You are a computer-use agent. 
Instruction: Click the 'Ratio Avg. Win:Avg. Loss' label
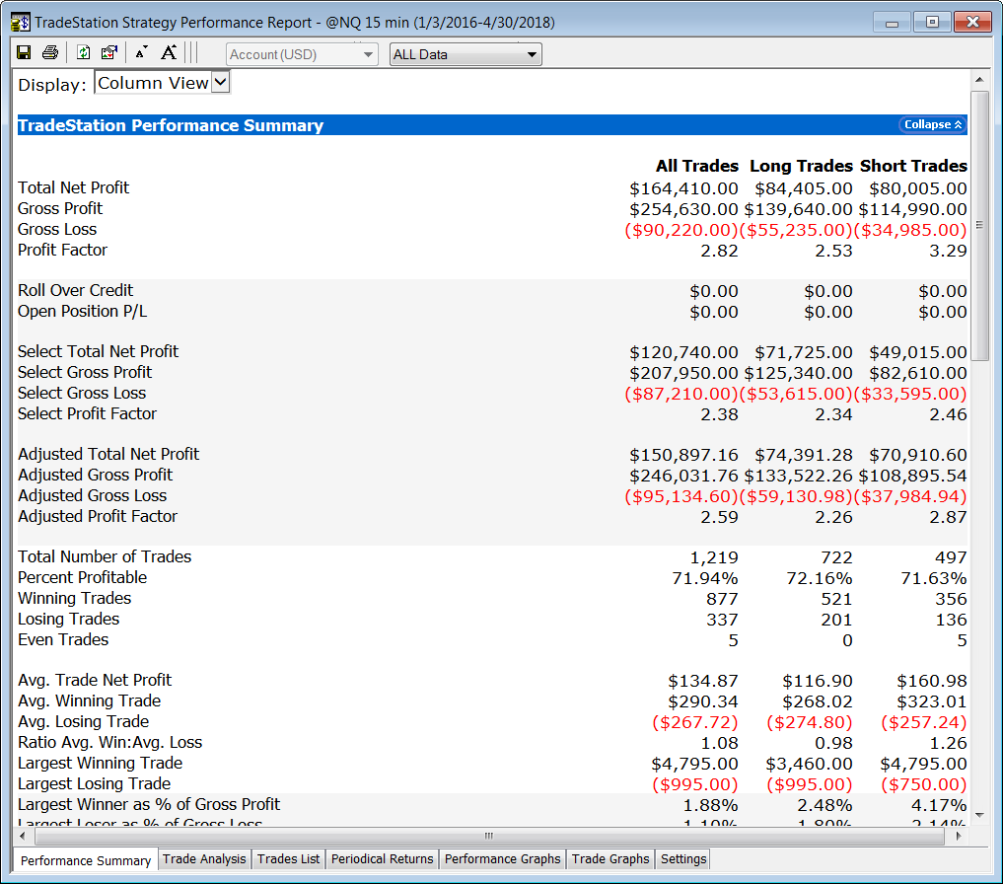point(110,743)
